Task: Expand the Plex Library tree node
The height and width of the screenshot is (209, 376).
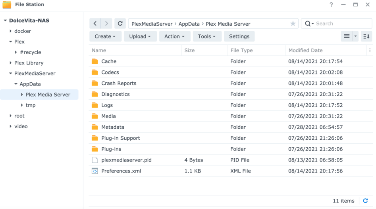Action: [x=11, y=63]
